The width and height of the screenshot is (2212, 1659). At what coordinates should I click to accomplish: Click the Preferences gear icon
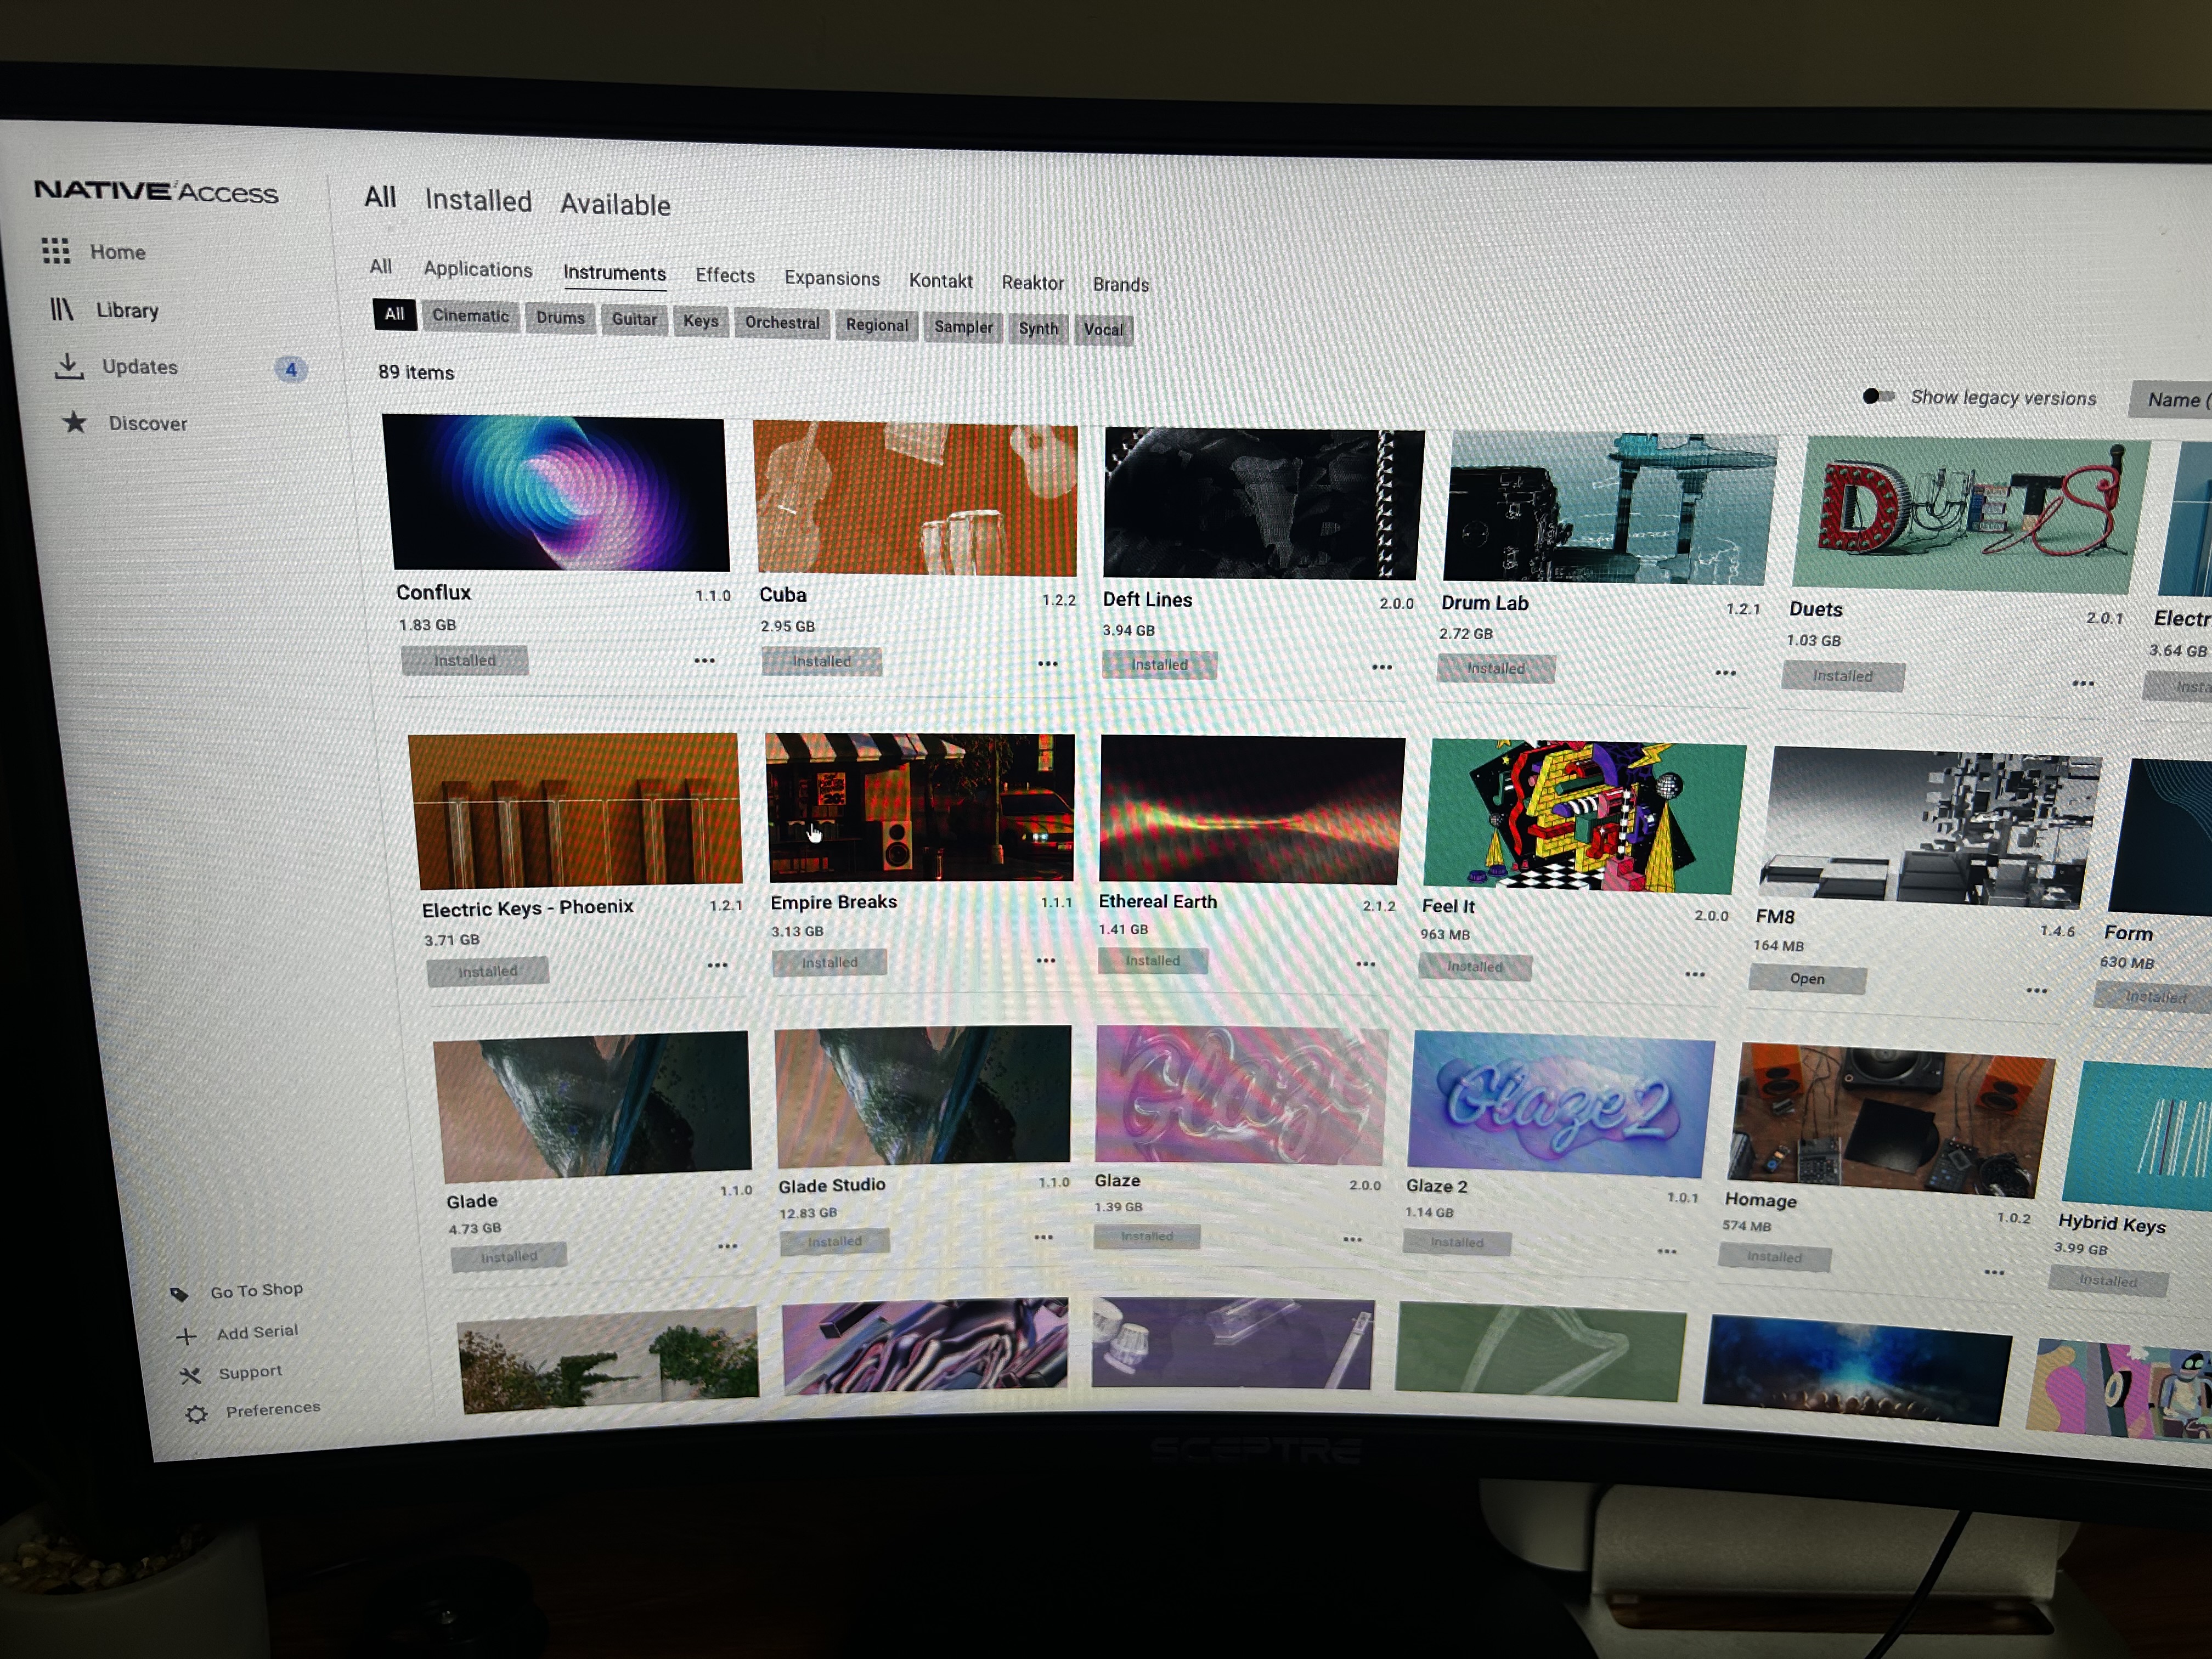196,1414
